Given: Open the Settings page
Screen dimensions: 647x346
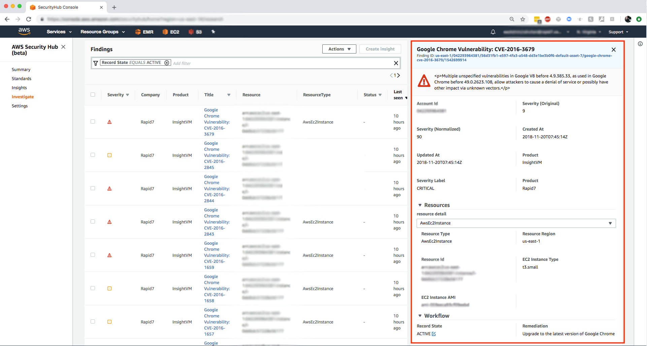Looking at the screenshot, I should 20,106.
